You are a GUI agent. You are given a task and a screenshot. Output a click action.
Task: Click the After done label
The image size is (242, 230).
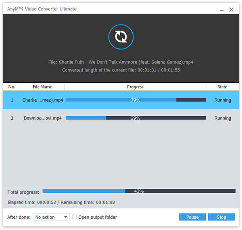click(19, 217)
